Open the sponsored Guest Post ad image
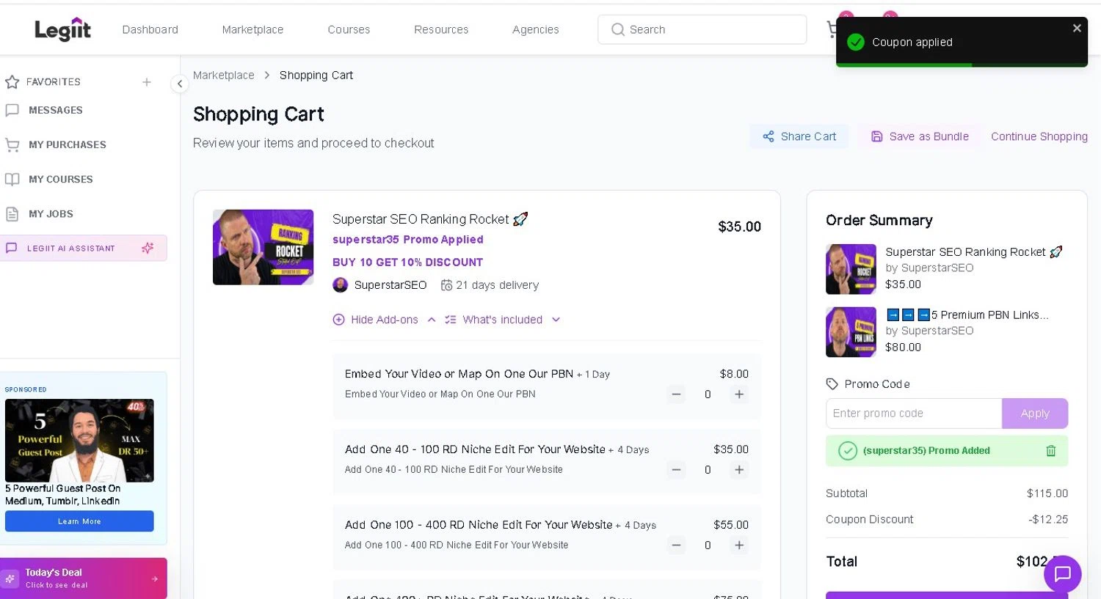1101x599 pixels. pyautogui.click(x=79, y=440)
